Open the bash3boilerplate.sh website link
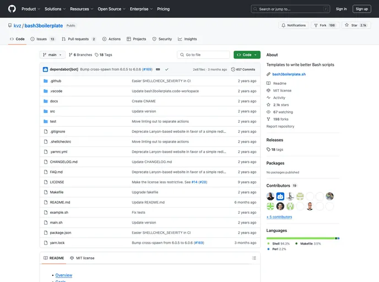Viewport: 379px width, 282px height. coord(289,74)
